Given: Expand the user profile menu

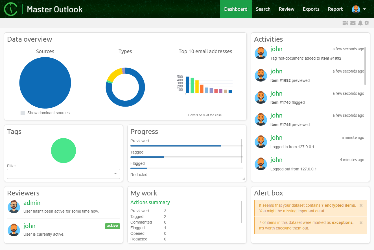Looking at the screenshot, I should [359, 9].
